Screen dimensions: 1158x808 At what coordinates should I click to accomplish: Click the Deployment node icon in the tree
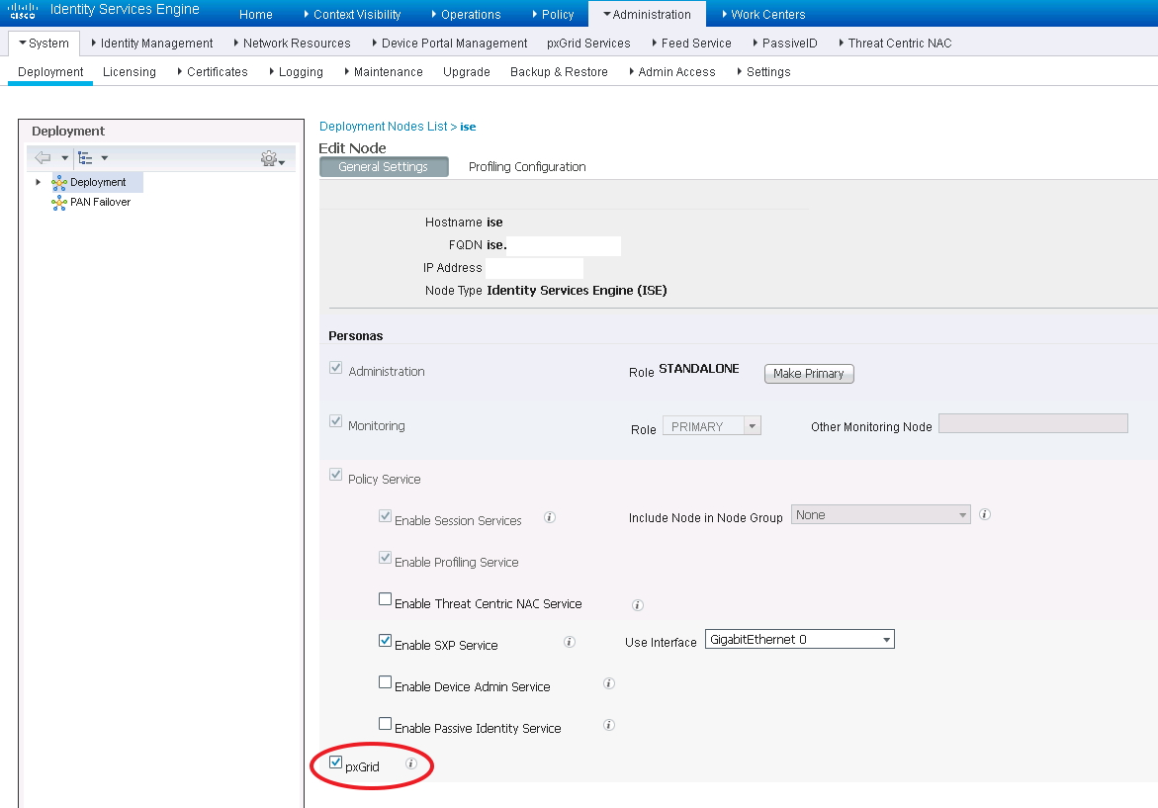pyautogui.click(x=59, y=182)
